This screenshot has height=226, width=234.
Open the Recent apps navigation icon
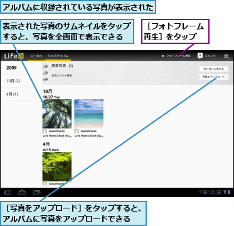(x=36, y=192)
